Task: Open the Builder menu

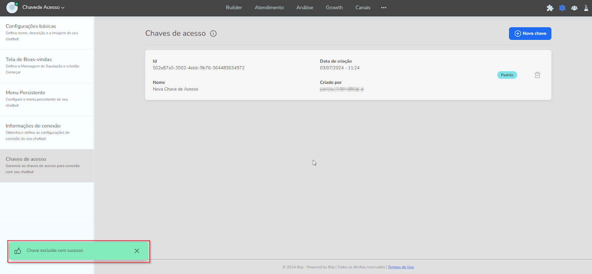Action: [x=234, y=7]
